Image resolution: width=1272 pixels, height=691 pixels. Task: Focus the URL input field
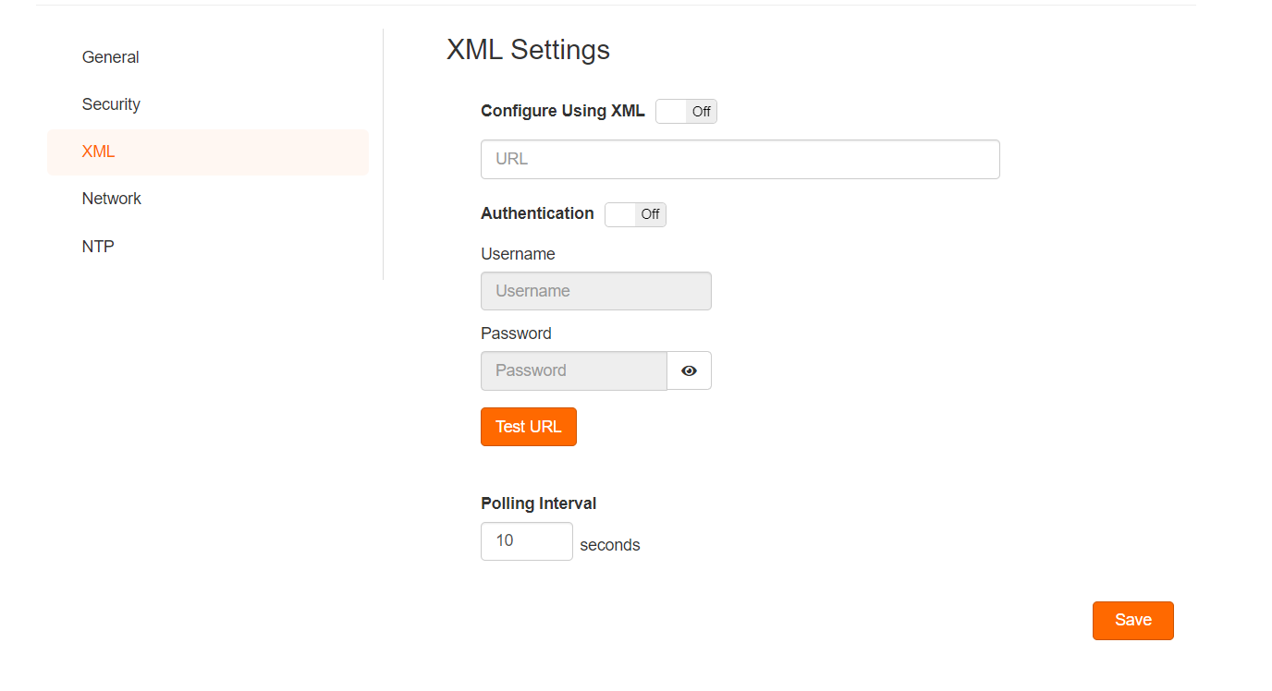click(x=740, y=159)
